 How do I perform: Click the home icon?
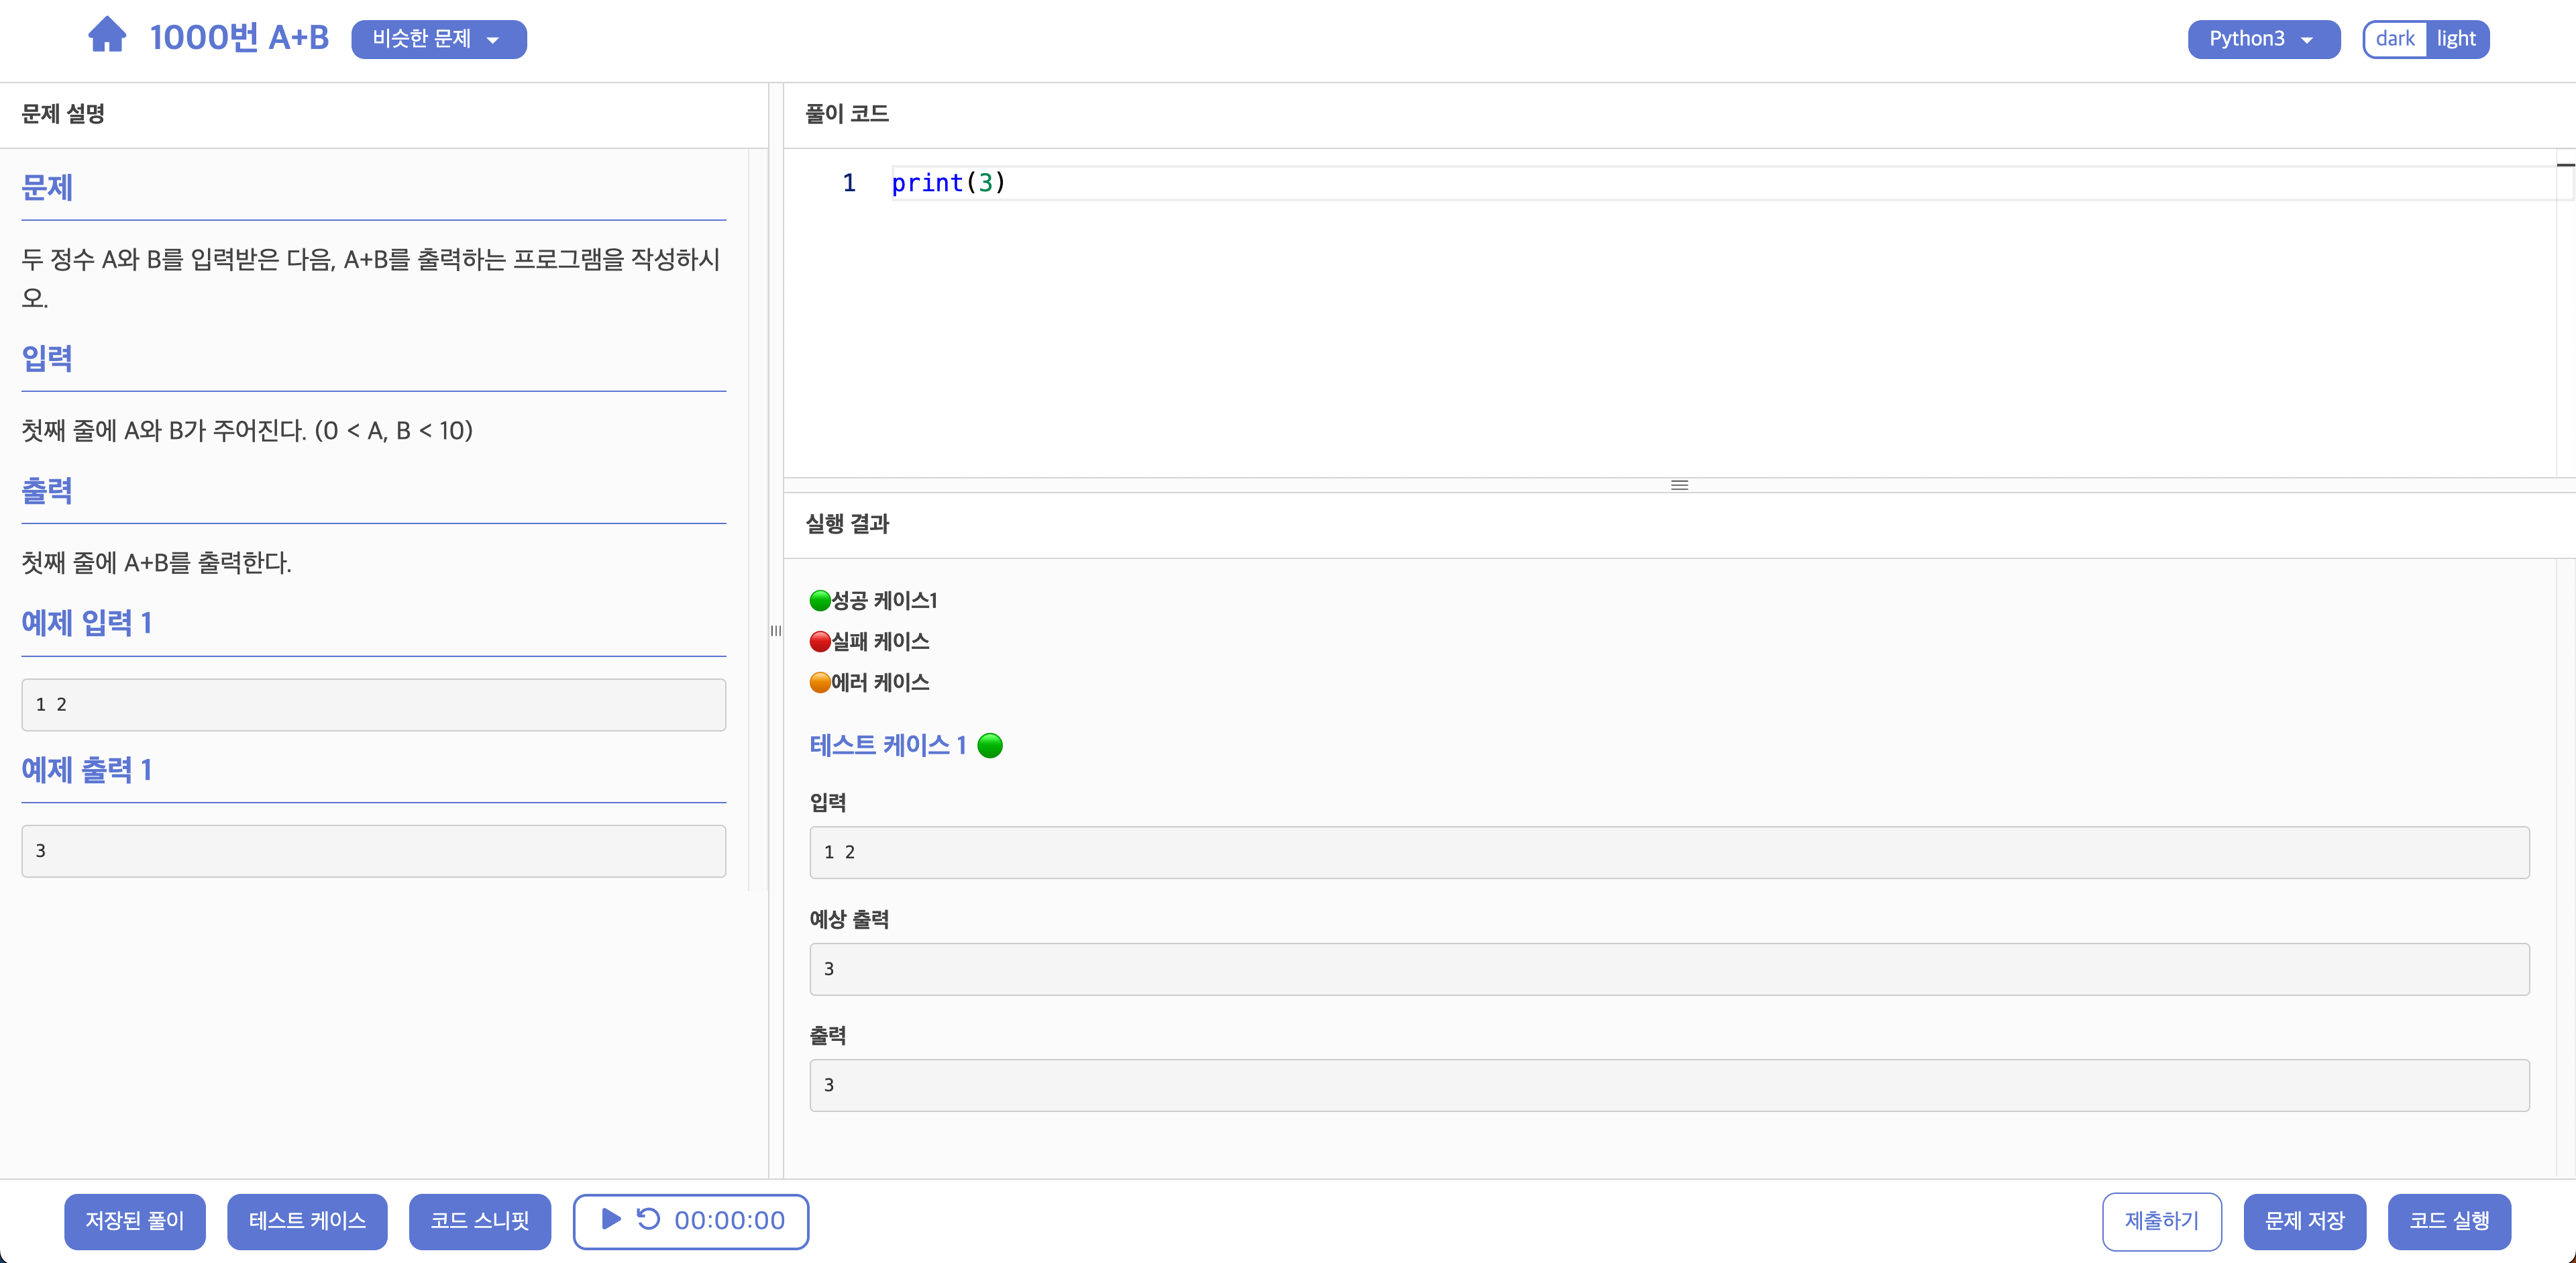click(107, 36)
